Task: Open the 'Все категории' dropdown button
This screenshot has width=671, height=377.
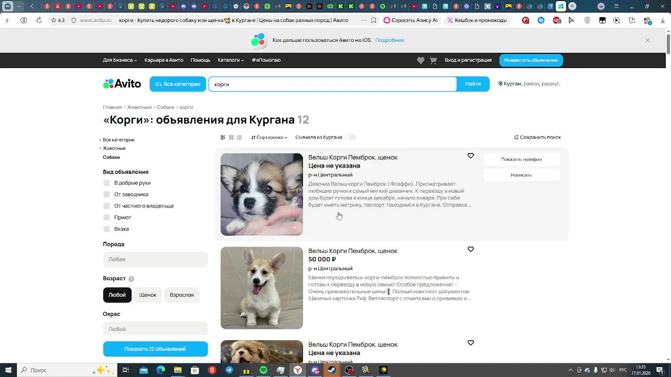Action: coord(178,84)
